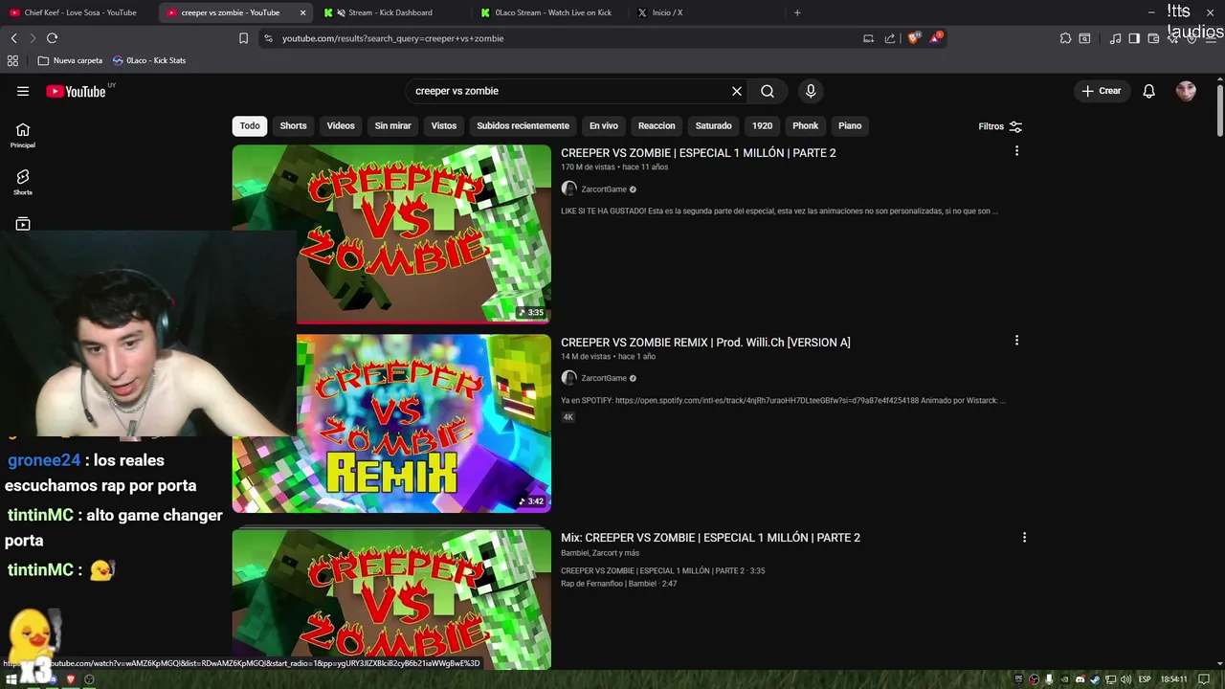1225x689 pixels.
Task: Open the YouTube hamburger guide menu
Action: tap(23, 91)
